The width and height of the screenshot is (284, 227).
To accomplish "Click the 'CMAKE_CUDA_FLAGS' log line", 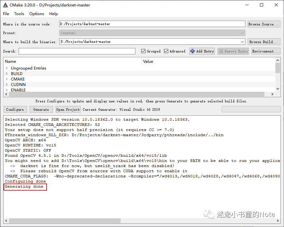I will point(142,176).
